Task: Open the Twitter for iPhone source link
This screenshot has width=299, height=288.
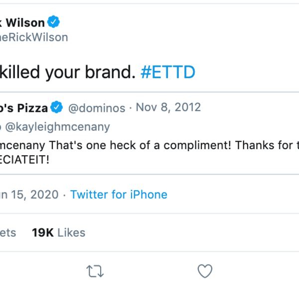Action: pyautogui.click(x=119, y=194)
